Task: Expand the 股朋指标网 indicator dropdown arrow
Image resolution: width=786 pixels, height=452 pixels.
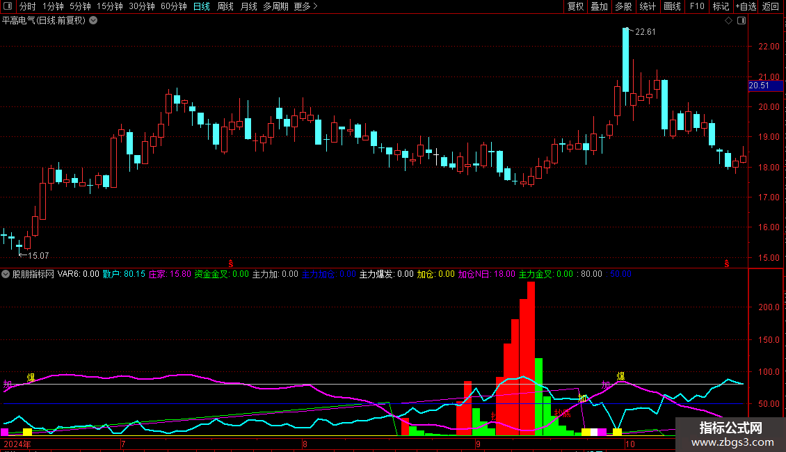Action: click(x=6, y=274)
